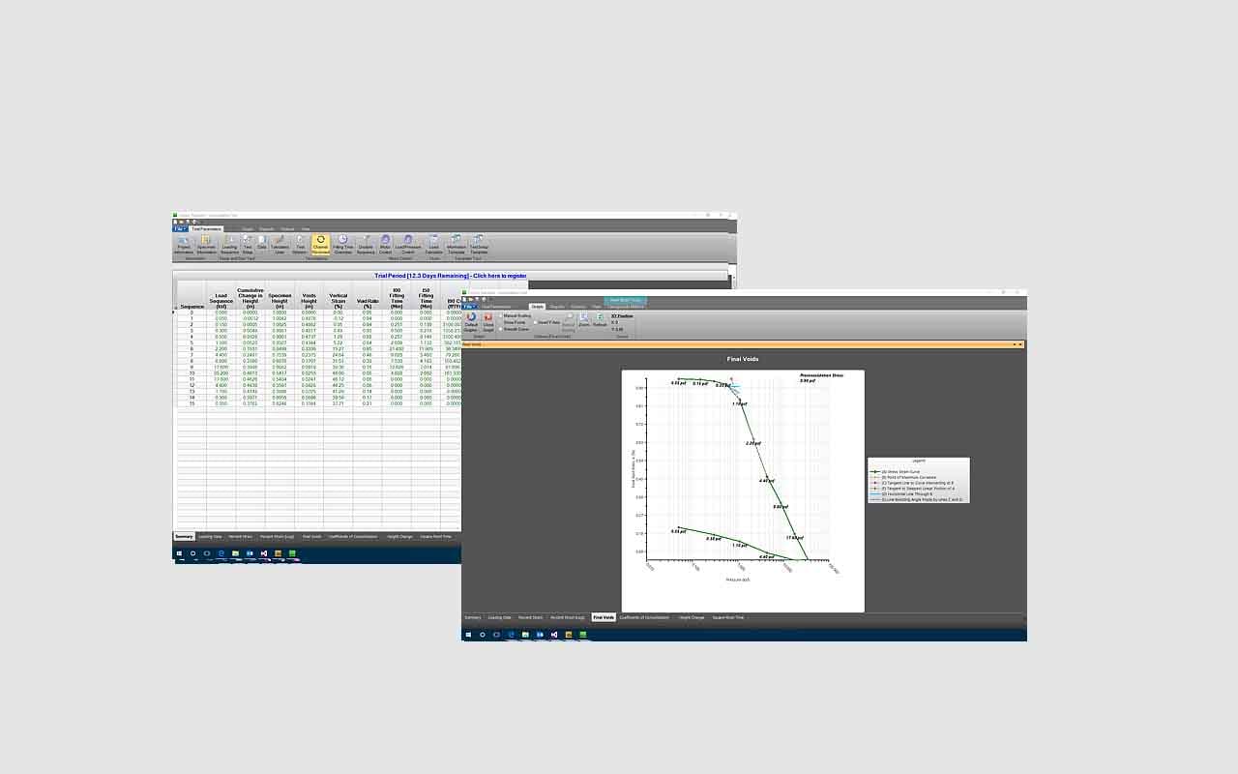Screen dimensions: 1238x774
Task: Open Motor Control in back window ribbon
Action: 385,243
